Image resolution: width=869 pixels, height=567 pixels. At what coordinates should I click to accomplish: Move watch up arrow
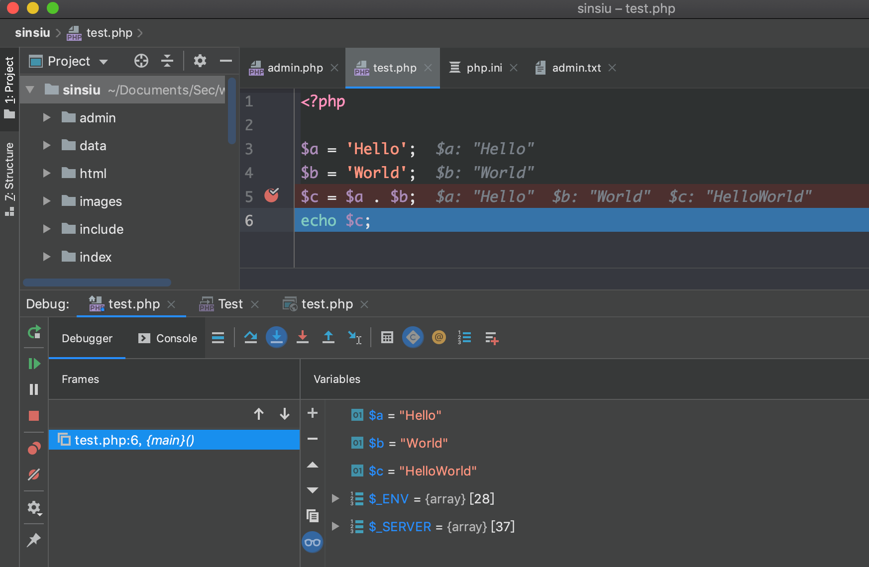click(x=313, y=465)
